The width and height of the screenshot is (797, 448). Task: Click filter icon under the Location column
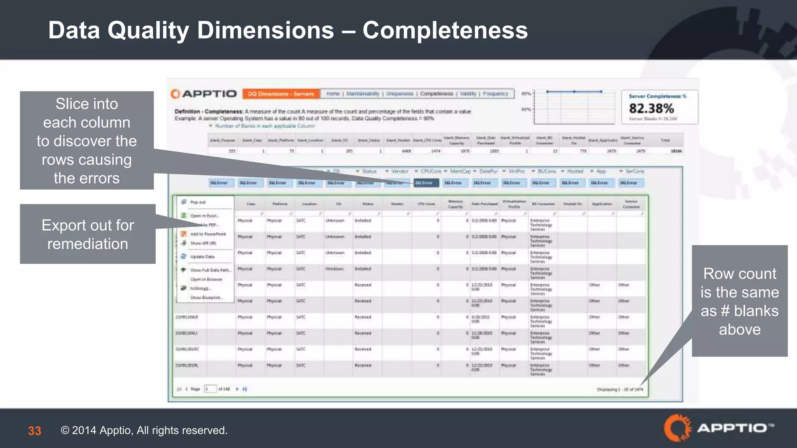pos(321,213)
